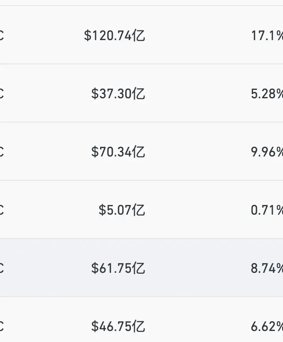Click the 9.96% percentage cell

(267, 152)
